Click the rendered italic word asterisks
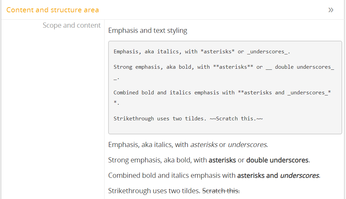The height and width of the screenshot is (199, 346). click(x=204, y=145)
